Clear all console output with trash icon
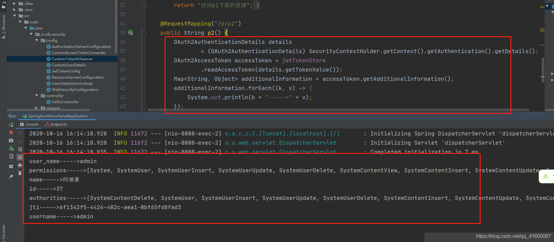 point(20,173)
